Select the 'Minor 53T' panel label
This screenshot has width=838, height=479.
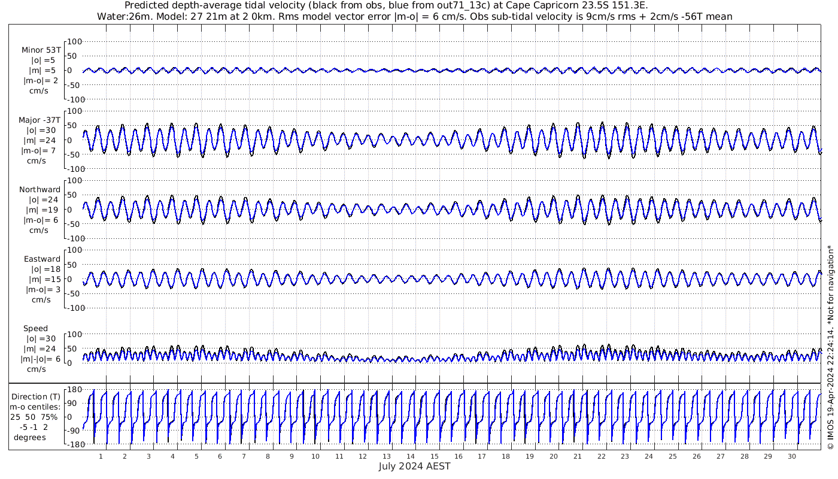pyautogui.click(x=41, y=50)
